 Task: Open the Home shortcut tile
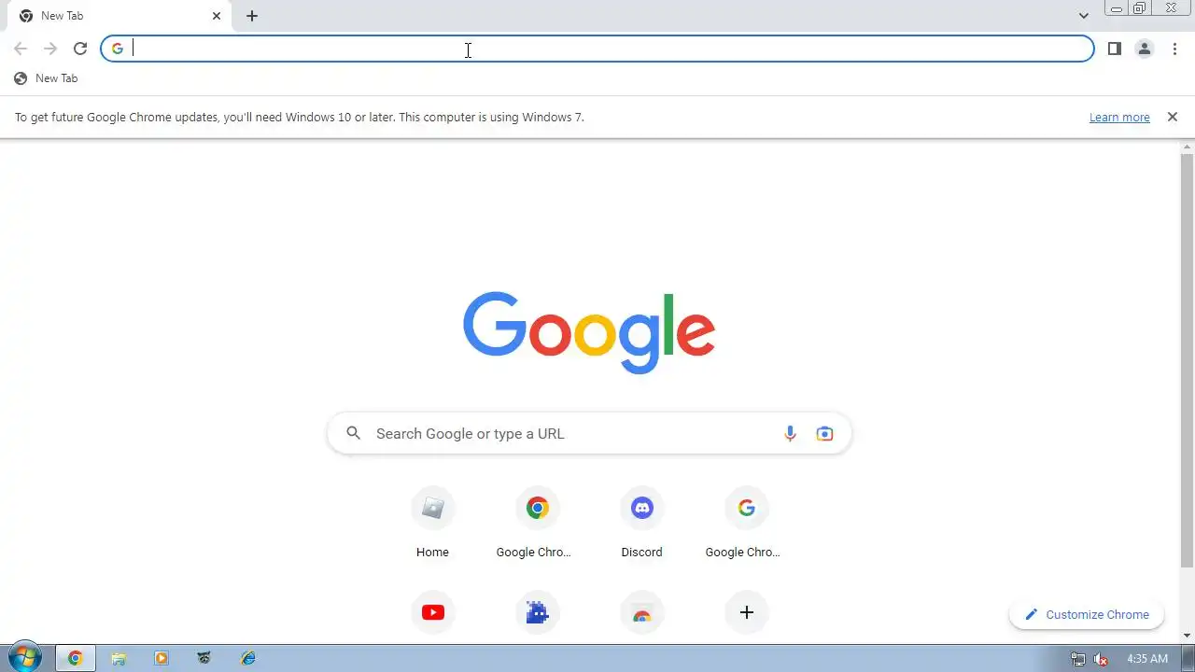[432, 508]
